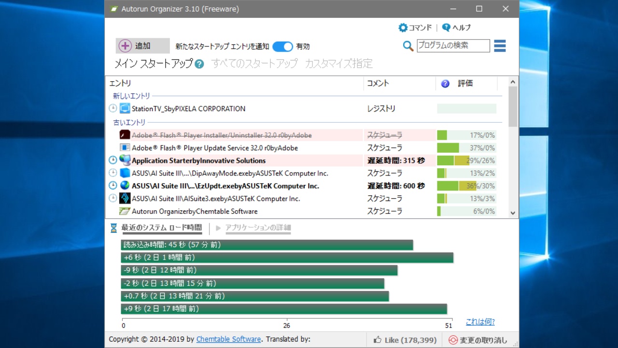
Task: Click the +0.7 秒 (2 日 13 時間 21 分 前) bar
Action: [x=255, y=296]
